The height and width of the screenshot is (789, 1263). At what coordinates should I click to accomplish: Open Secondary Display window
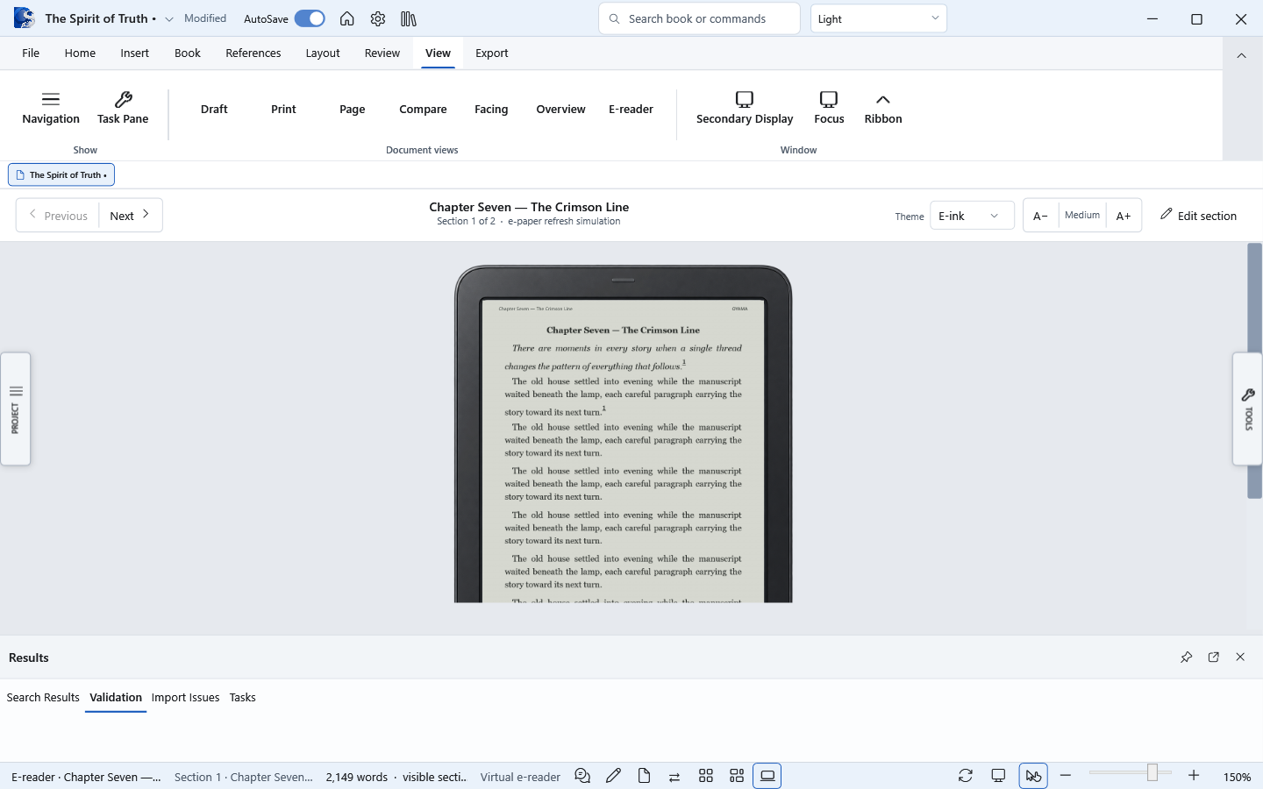(745, 109)
